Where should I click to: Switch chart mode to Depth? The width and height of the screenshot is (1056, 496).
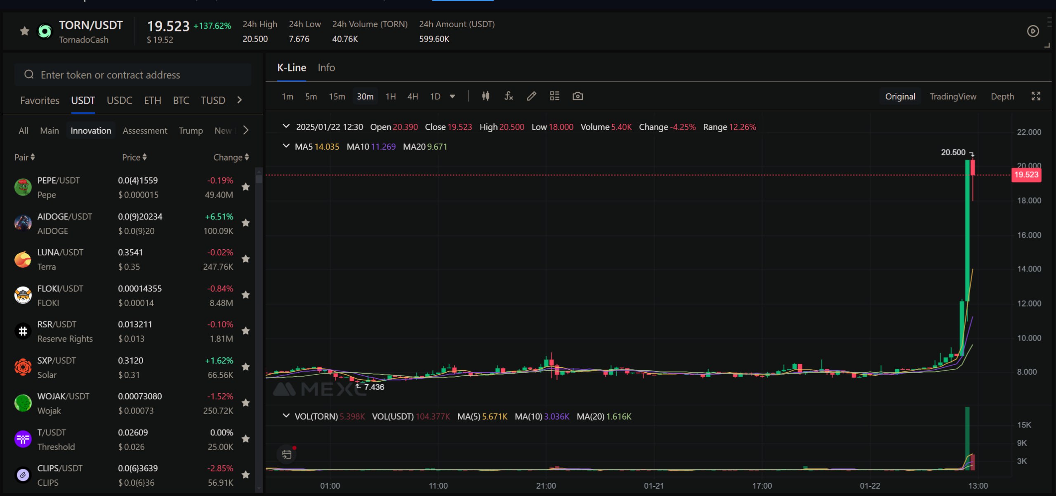coord(1002,97)
